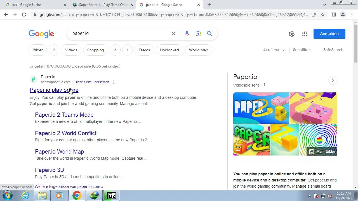Open Chrome's three-dot menu
The height and width of the screenshot is (201, 358).
pos(352,15)
